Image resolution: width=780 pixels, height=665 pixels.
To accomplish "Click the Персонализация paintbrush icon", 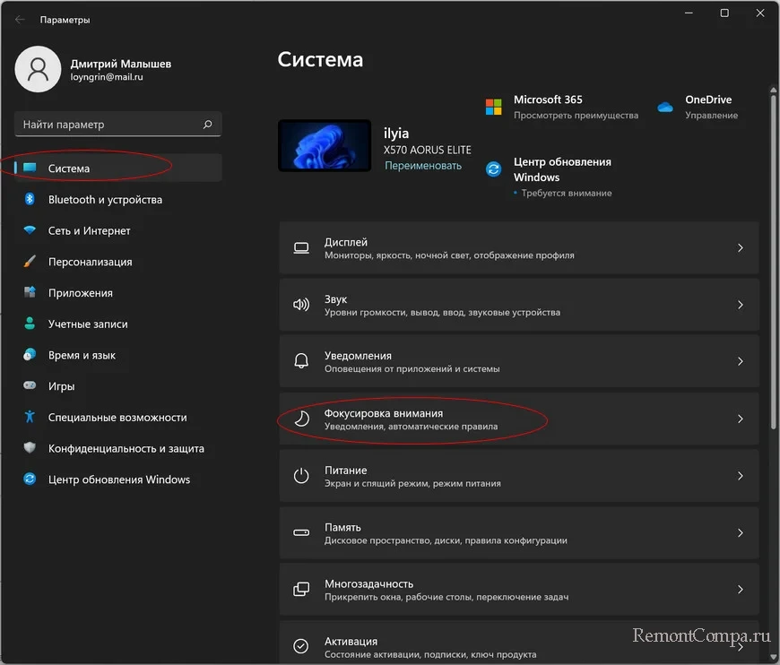I will point(30,261).
